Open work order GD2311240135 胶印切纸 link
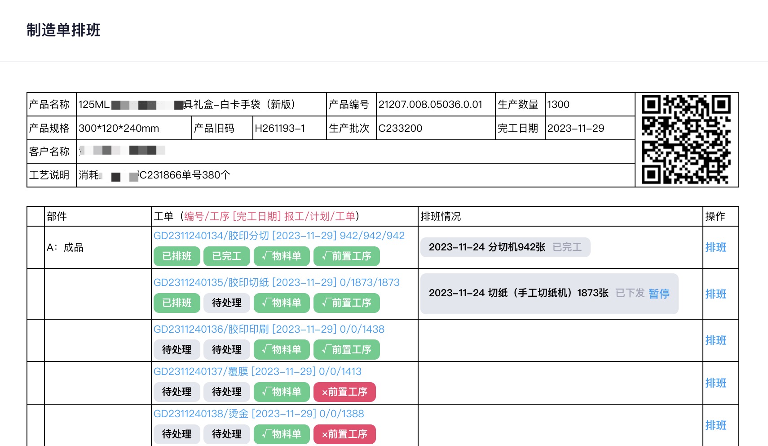Viewport: 768px width, 446px height. [276, 282]
